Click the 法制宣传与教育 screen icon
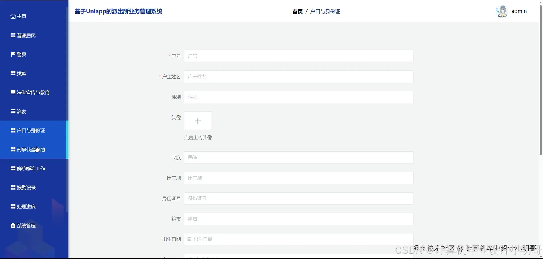The height and width of the screenshot is (259, 543). [x=12, y=92]
